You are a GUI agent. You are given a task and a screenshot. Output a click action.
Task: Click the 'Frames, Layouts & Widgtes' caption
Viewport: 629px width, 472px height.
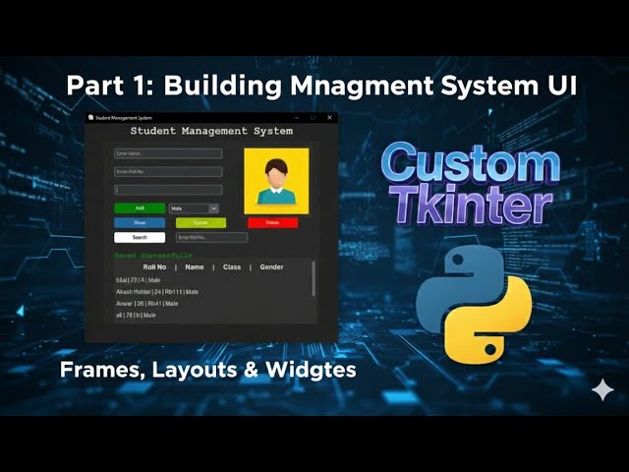[208, 370]
